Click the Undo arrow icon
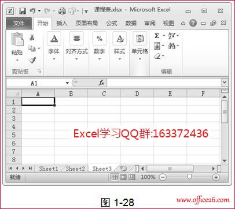The width and height of the screenshot is (235, 209). click(x=32, y=11)
